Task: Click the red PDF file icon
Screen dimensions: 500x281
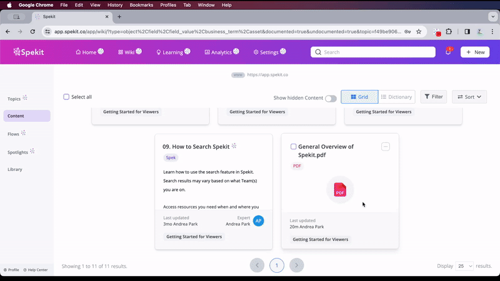Action: (x=340, y=190)
